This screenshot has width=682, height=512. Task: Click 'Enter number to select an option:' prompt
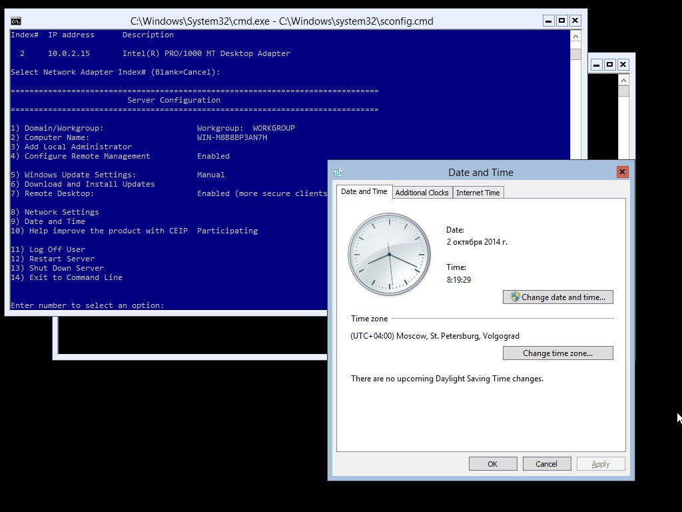[x=87, y=305]
